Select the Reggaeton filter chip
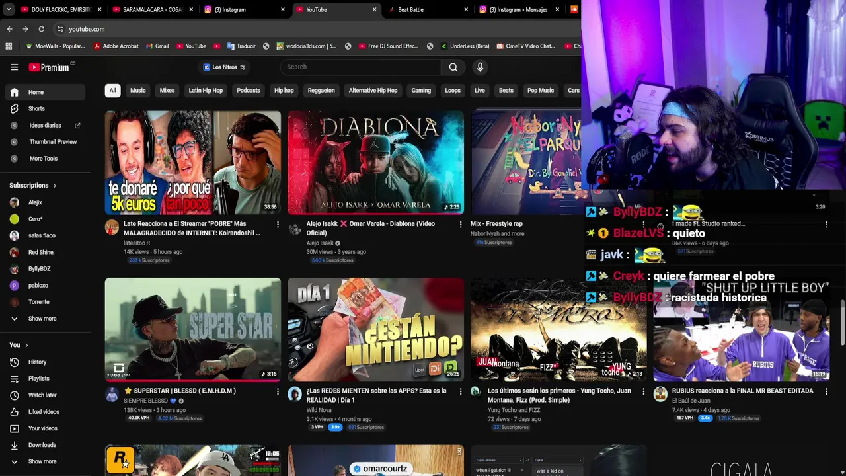 click(321, 90)
